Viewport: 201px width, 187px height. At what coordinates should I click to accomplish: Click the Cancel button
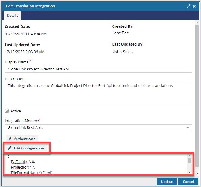coord(188,181)
